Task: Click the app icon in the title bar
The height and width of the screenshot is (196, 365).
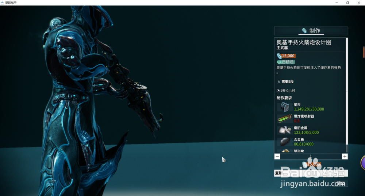Action: [x=2, y=3]
